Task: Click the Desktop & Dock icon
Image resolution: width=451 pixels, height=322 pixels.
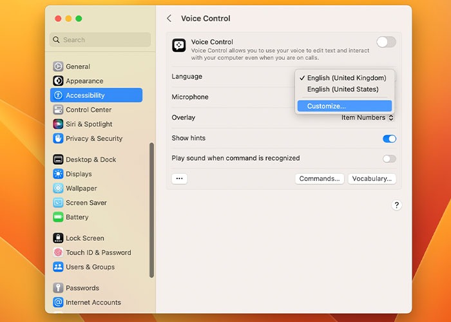Action: coord(58,159)
